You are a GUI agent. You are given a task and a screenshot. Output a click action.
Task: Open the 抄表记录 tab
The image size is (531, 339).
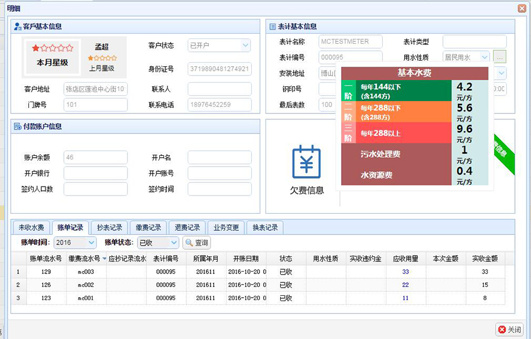110,227
